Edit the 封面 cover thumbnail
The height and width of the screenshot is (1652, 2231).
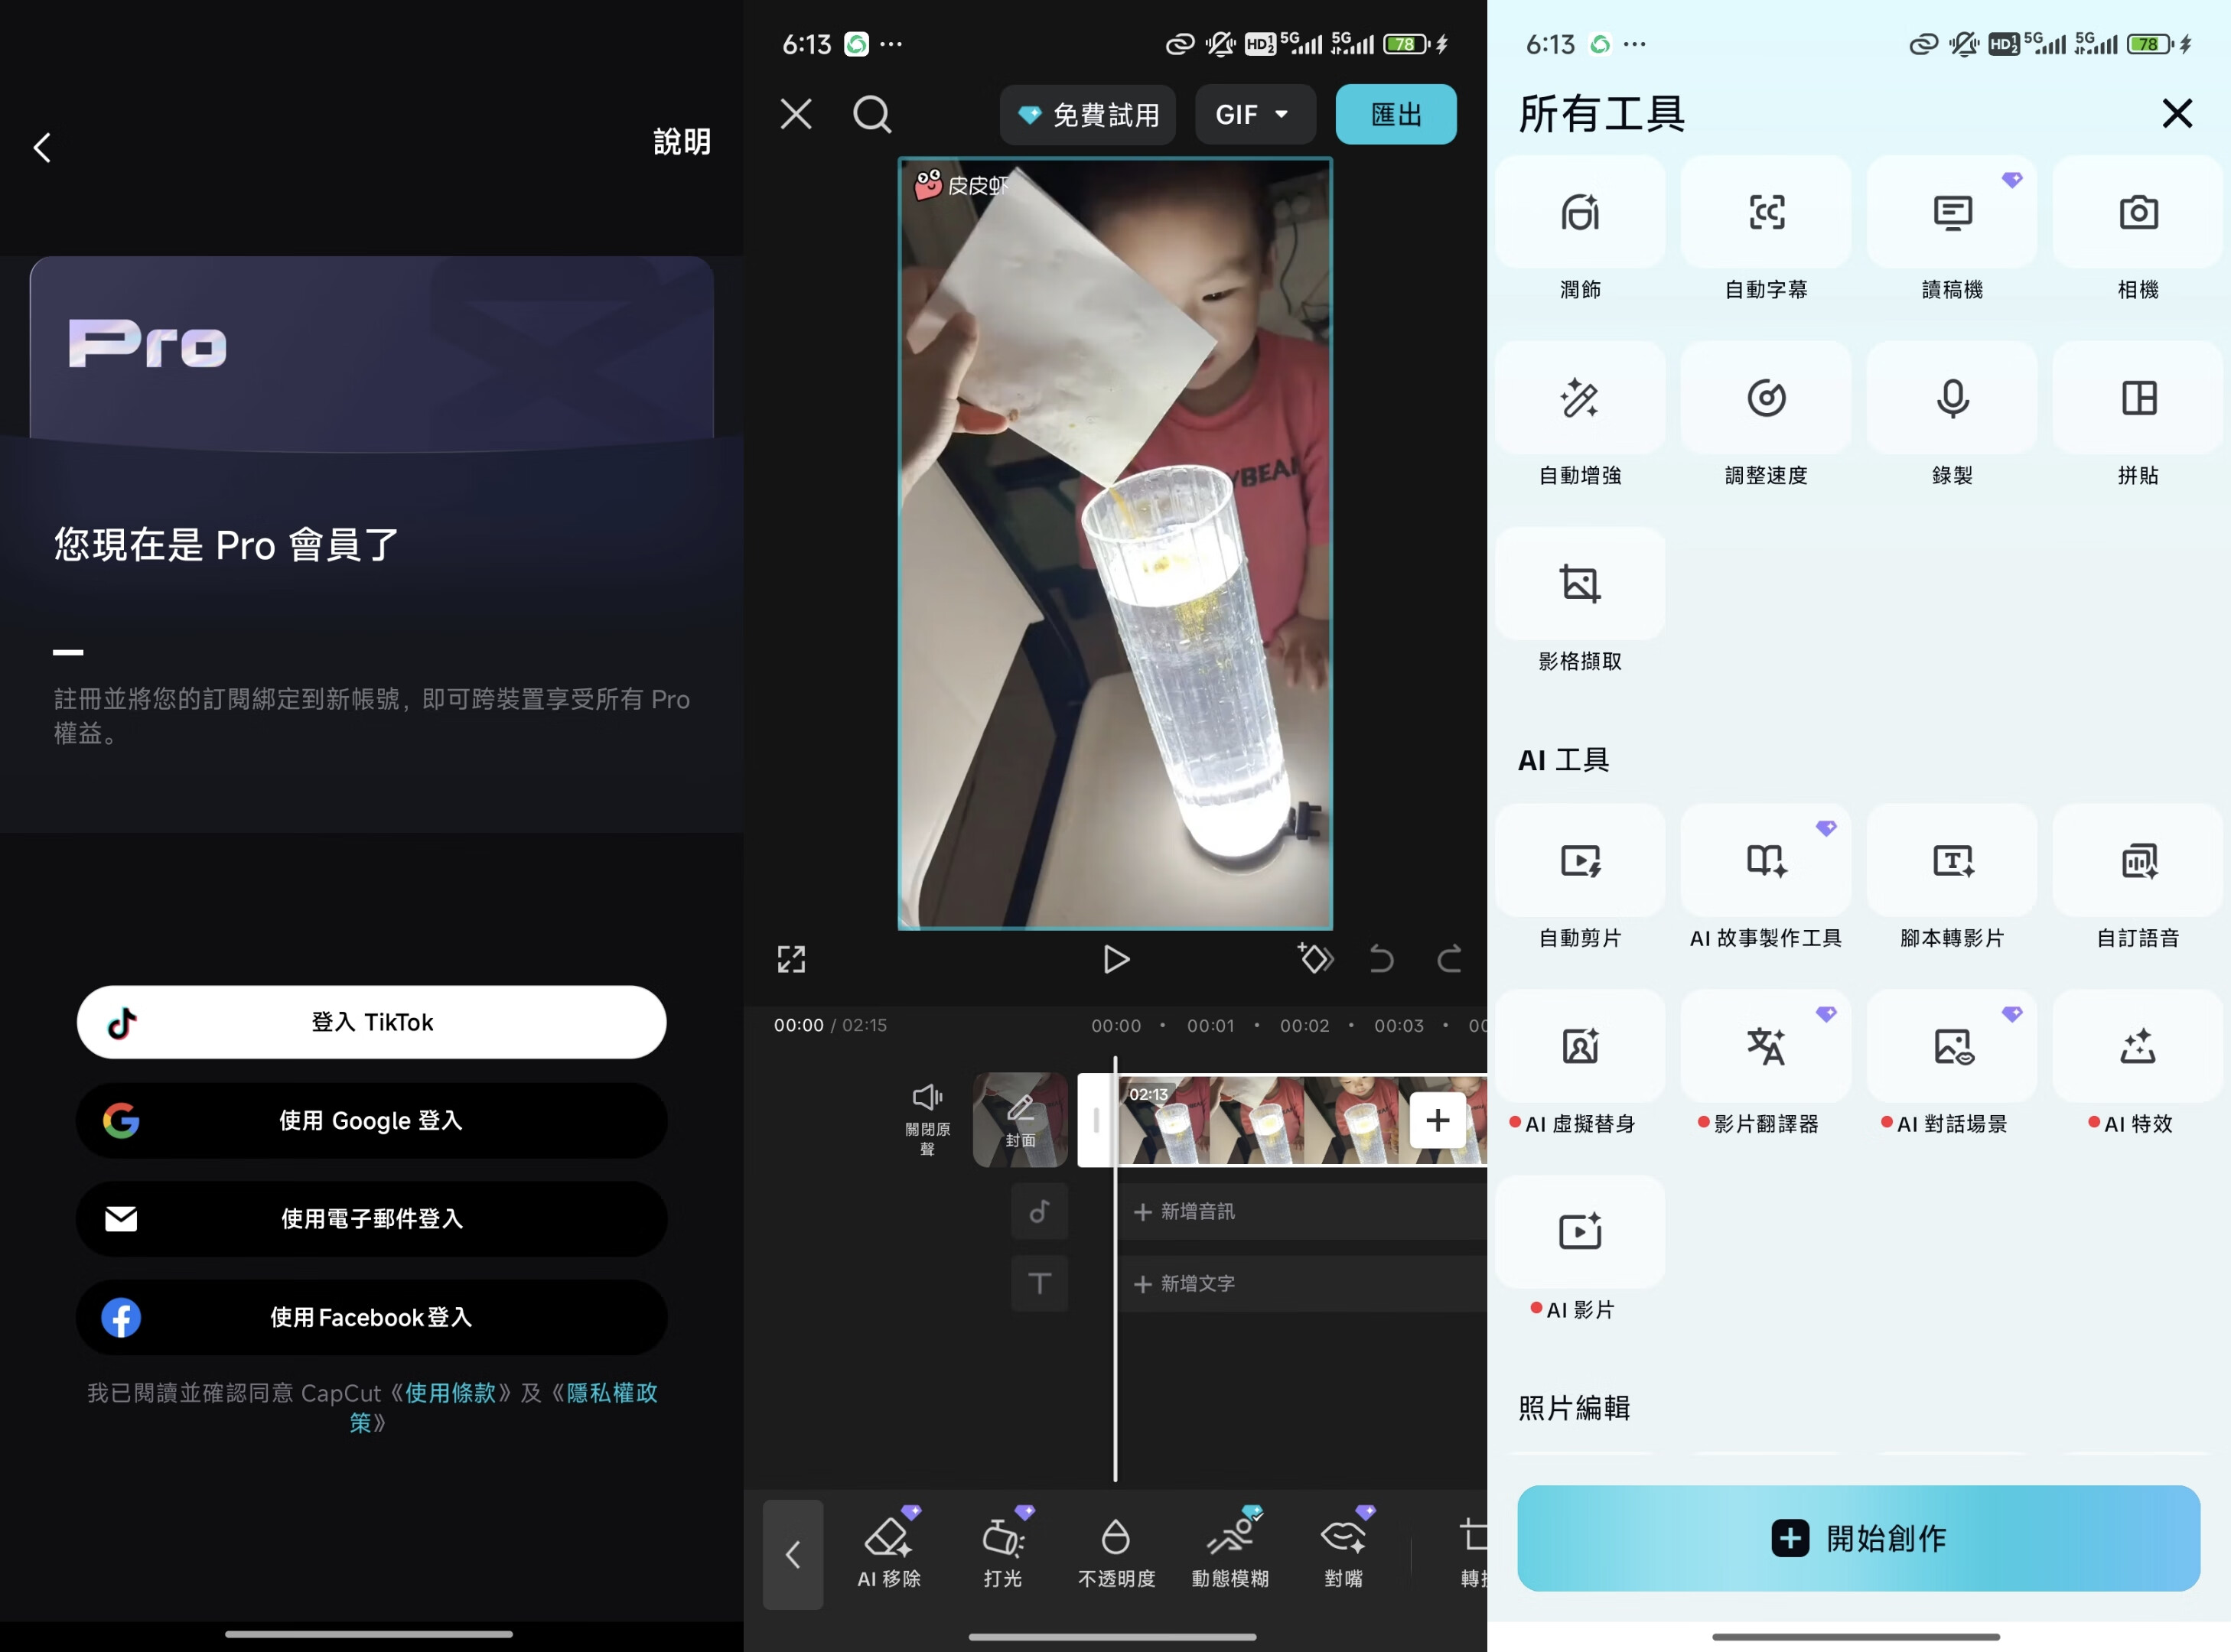click(1019, 1119)
